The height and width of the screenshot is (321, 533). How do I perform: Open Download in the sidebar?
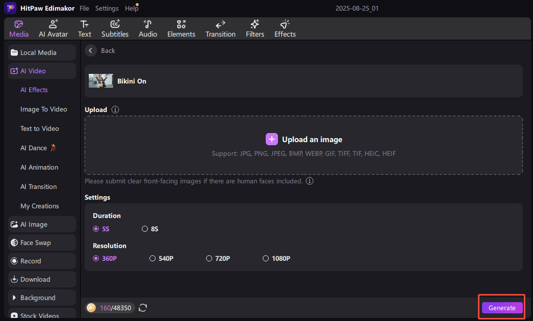[x=42, y=280]
